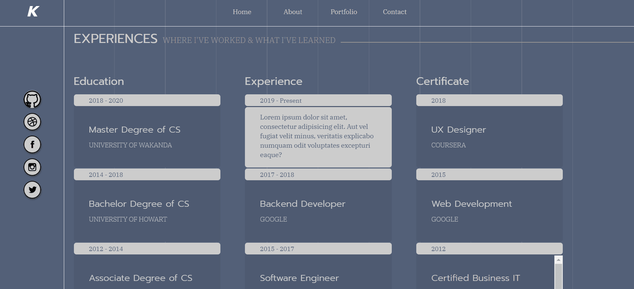634x289 pixels.
Task: Collapse the 2019 - Present experience entry
Action: [318, 100]
